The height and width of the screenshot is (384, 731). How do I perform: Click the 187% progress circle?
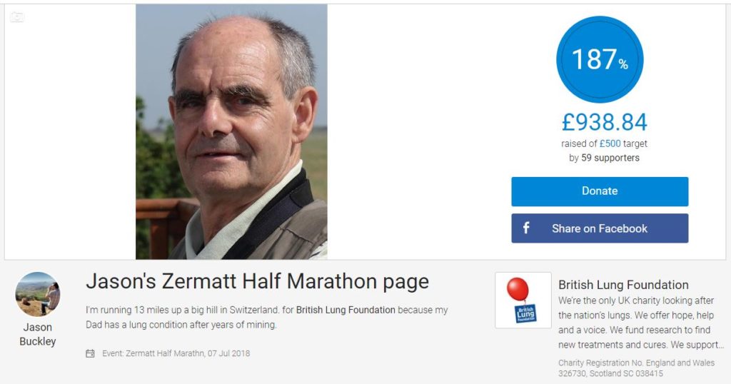point(600,59)
